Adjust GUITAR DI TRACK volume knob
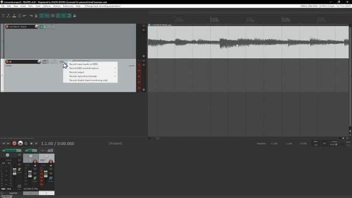Screen dimensions: 352x198 point(36,26)
